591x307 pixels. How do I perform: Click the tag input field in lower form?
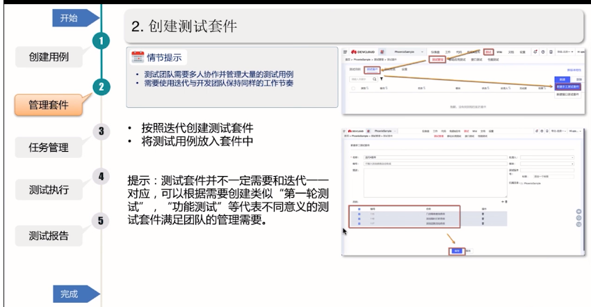click(553, 177)
